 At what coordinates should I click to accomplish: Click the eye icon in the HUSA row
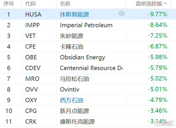click(122, 14)
